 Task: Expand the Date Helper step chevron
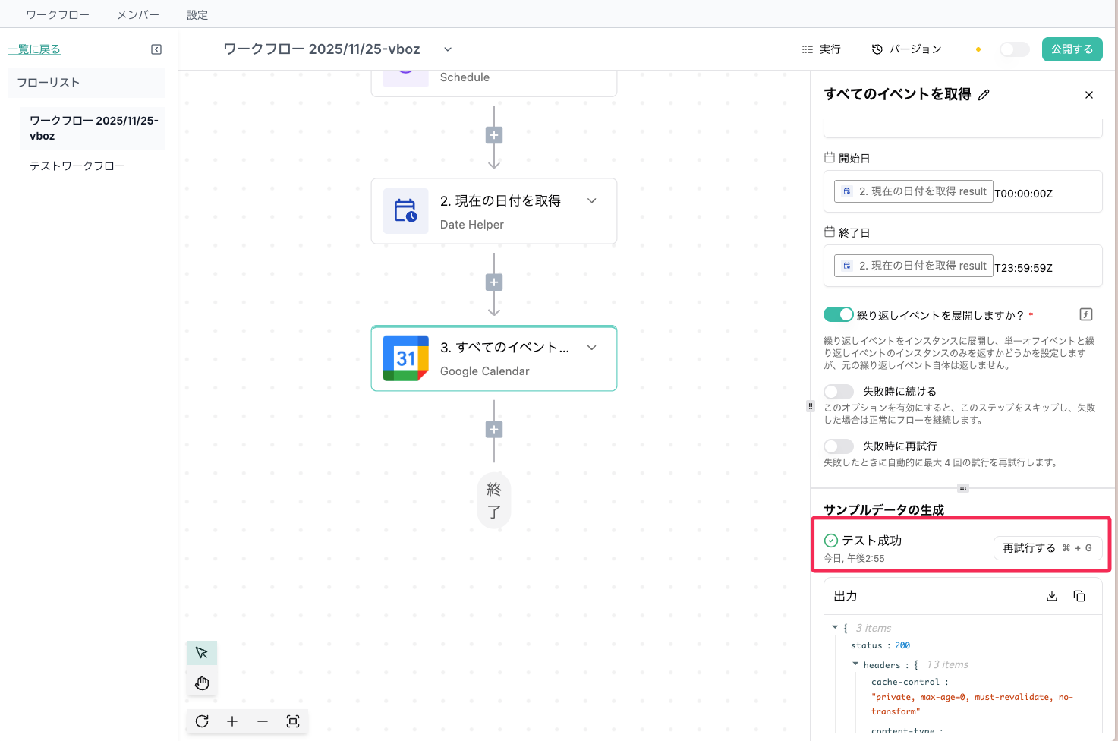592,201
